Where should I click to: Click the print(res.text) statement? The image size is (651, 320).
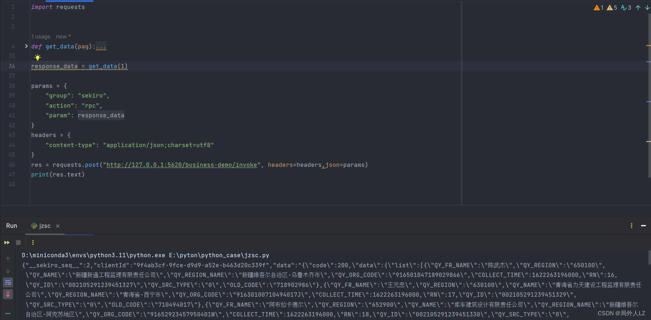pos(58,174)
